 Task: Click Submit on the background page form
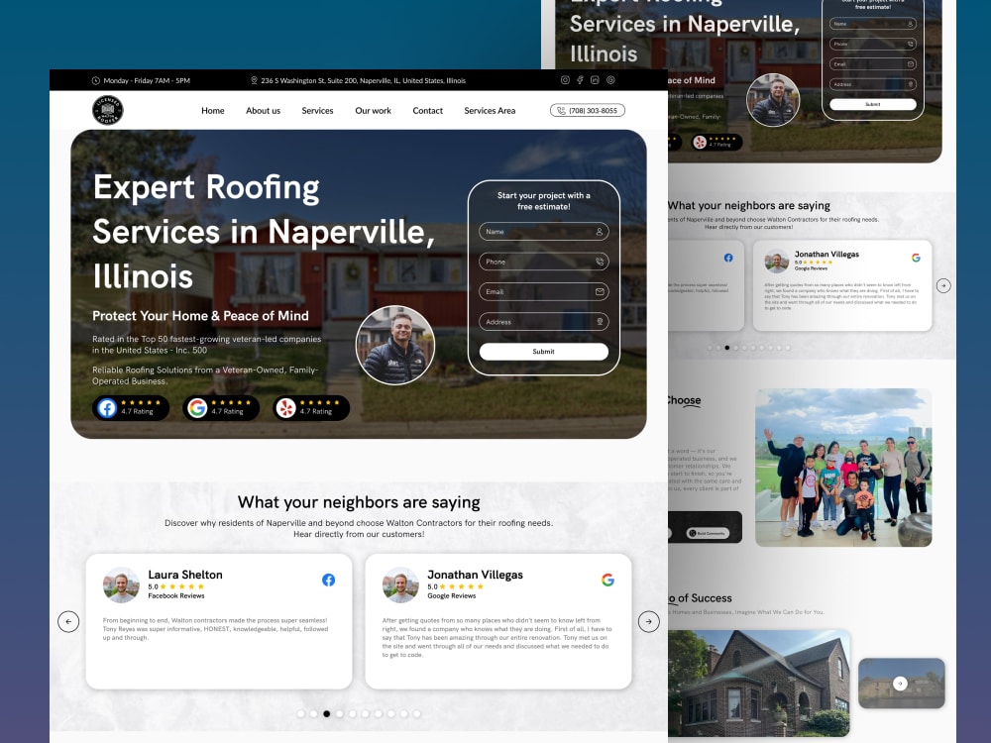pos(873,104)
